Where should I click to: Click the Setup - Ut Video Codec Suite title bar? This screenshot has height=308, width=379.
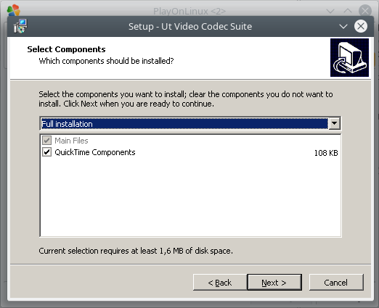190,26
